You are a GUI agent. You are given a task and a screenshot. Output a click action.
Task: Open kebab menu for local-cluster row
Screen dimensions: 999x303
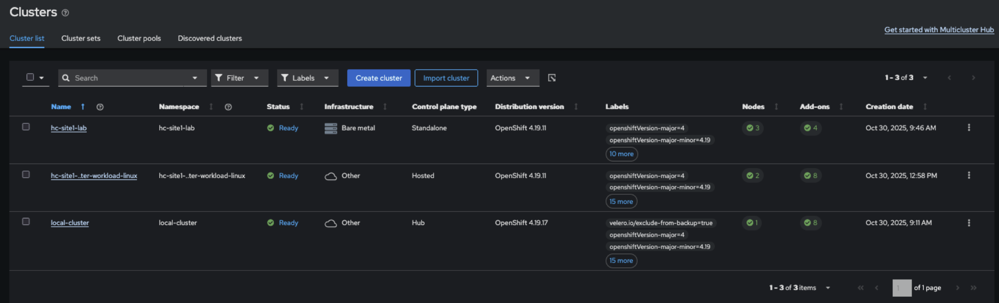click(x=969, y=223)
